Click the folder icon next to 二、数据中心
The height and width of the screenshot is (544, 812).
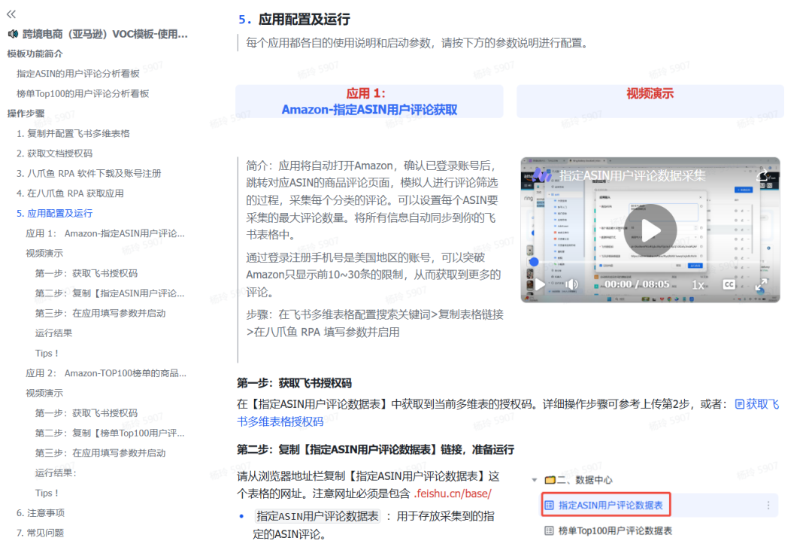click(550, 480)
